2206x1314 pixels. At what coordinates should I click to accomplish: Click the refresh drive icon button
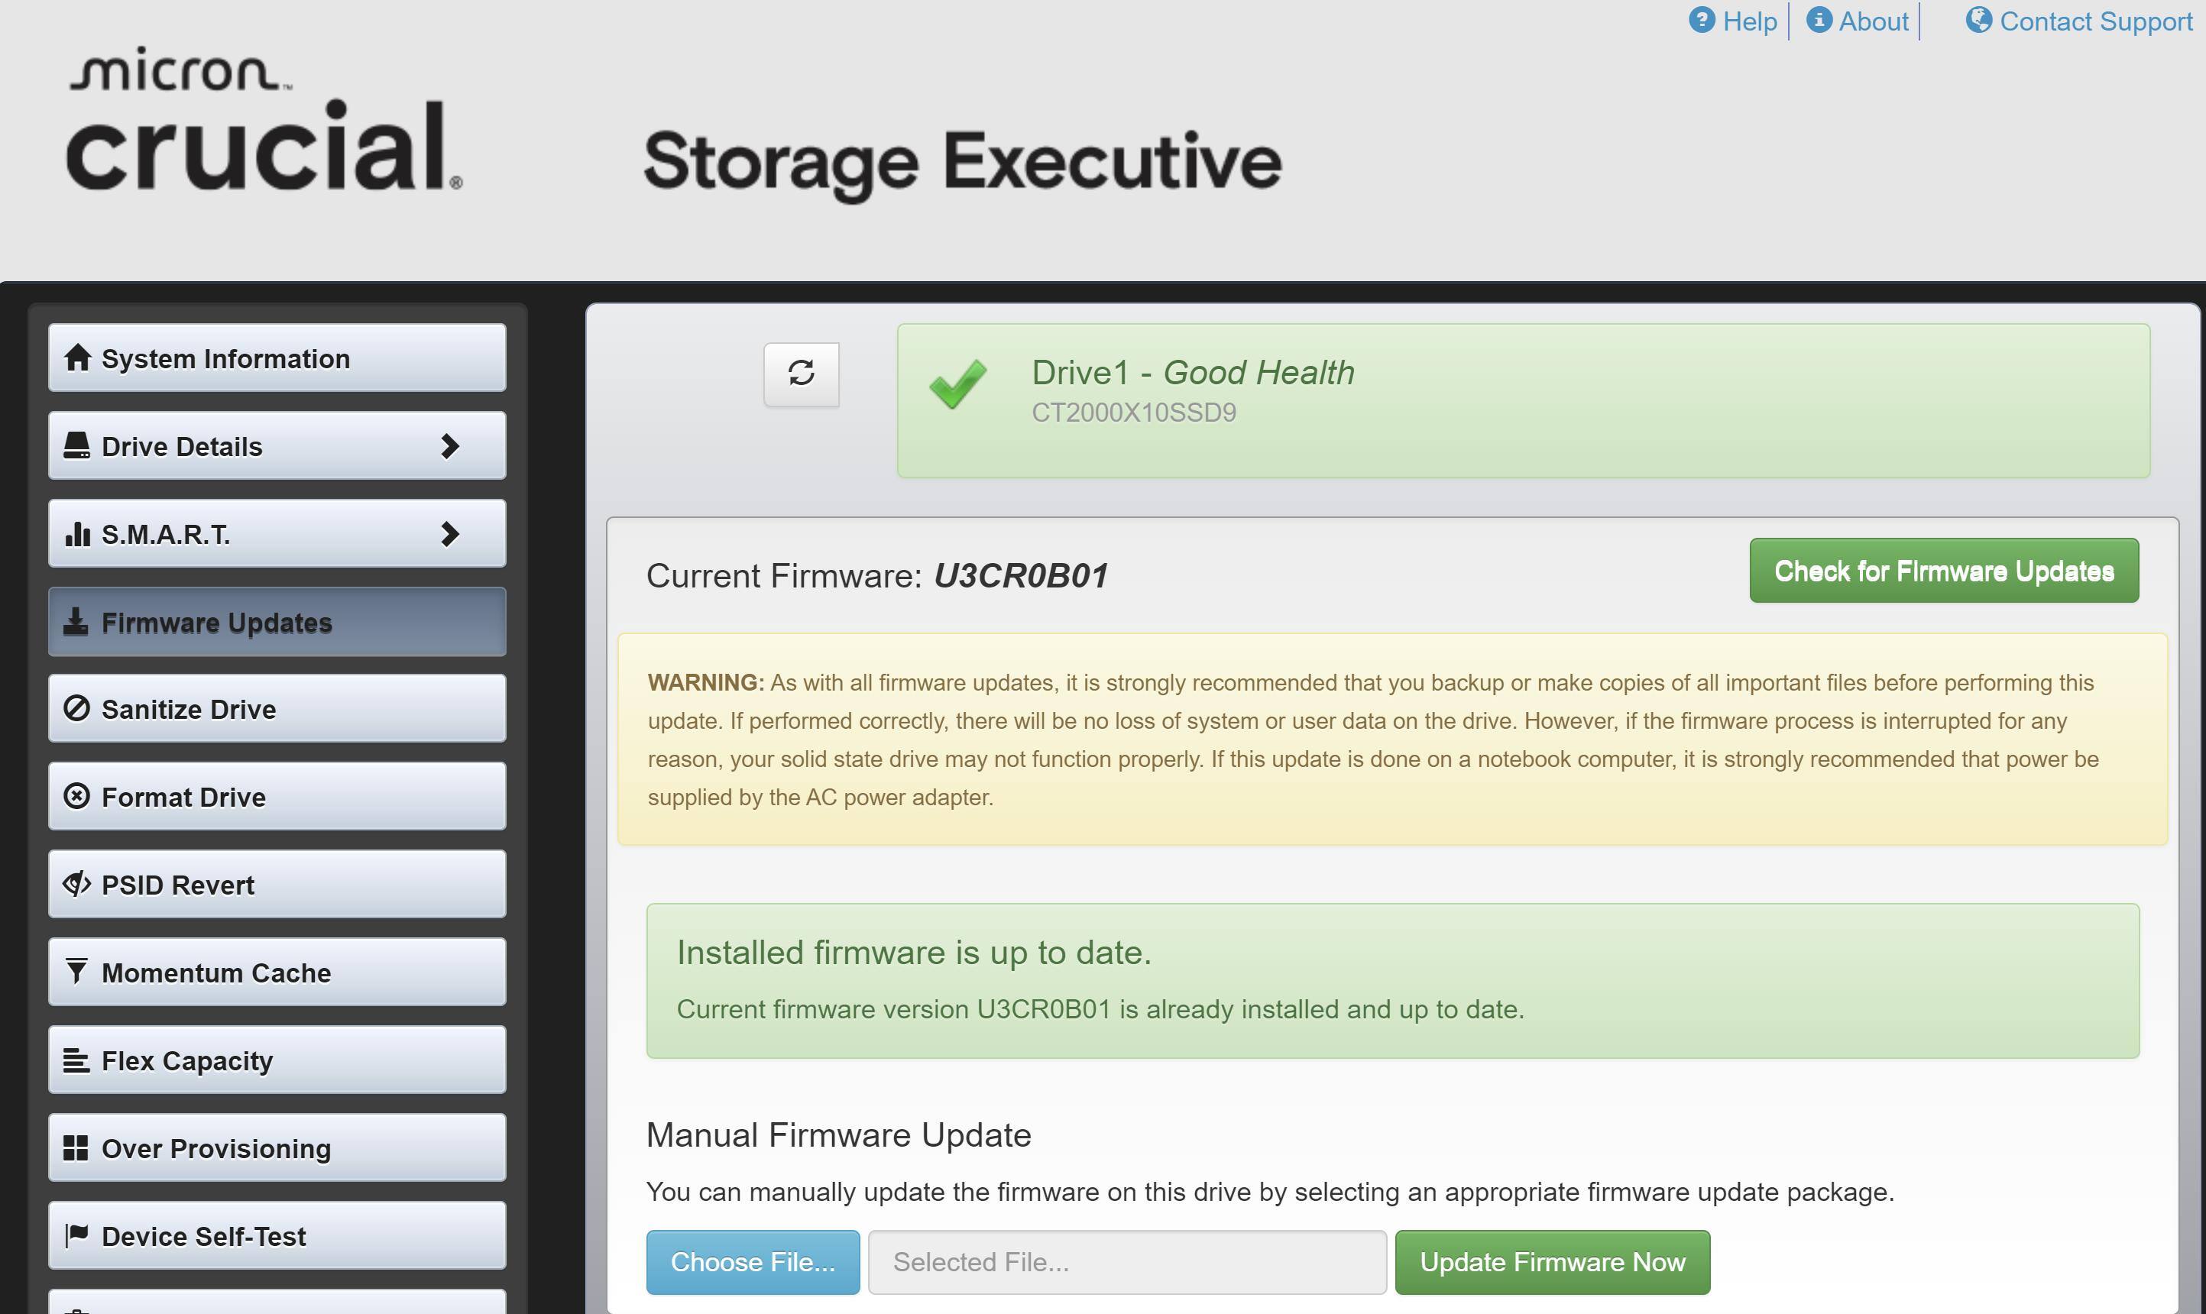point(802,374)
